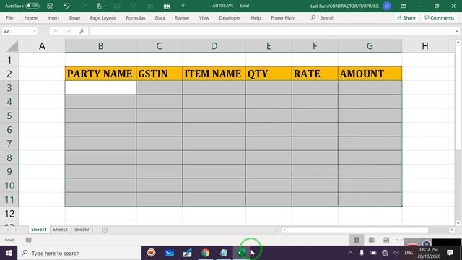
Task: Select row 2 header
Action: coord(9,74)
